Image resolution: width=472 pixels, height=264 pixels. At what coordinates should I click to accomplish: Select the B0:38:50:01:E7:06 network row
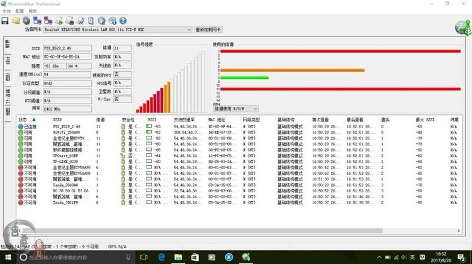click(x=238, y=190)
